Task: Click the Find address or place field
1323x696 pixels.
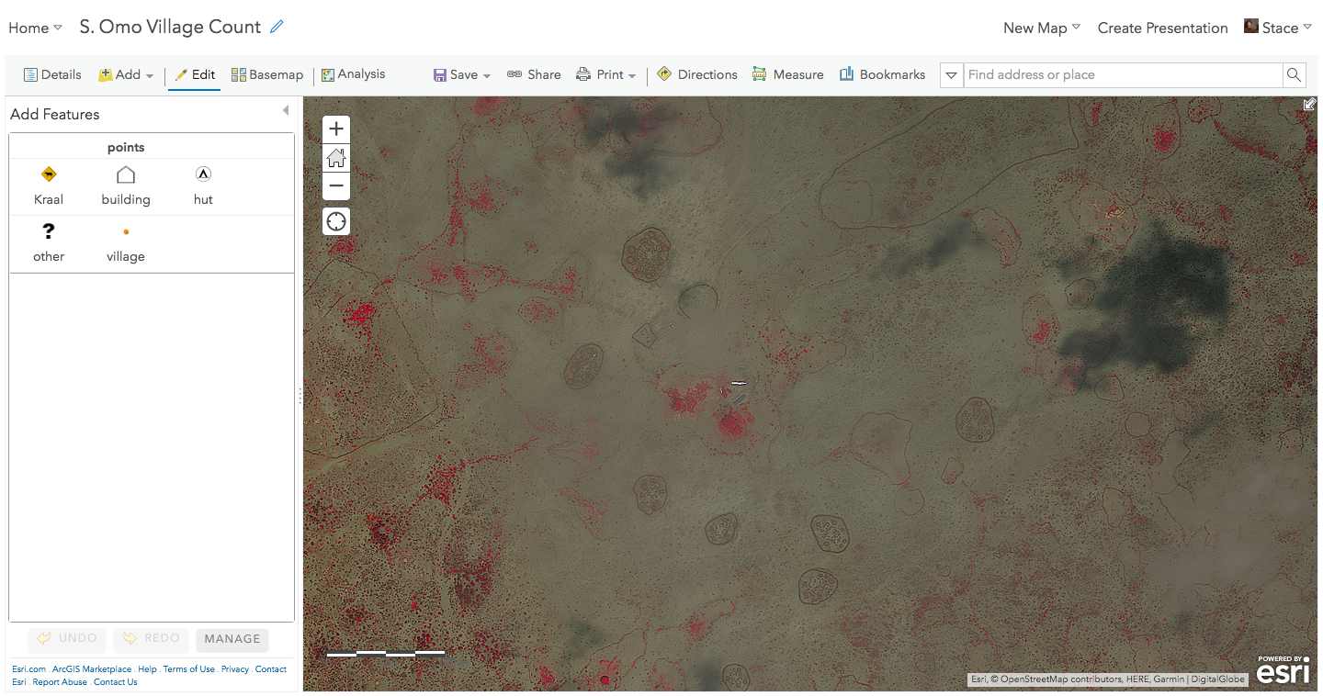Action: pyautogui.click(x=1123, y=75)
